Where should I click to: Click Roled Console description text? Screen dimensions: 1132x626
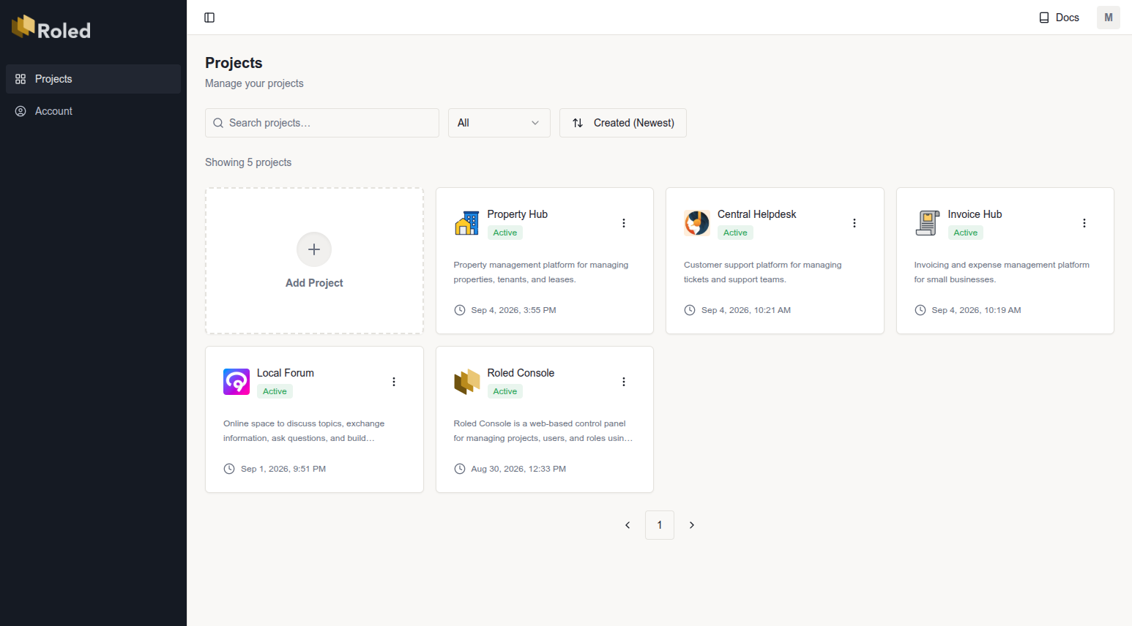tap(543, 431)
